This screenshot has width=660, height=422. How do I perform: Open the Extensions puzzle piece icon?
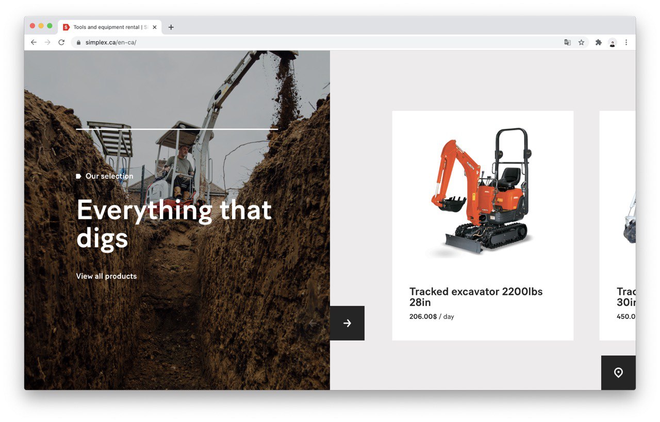point(599,42)
